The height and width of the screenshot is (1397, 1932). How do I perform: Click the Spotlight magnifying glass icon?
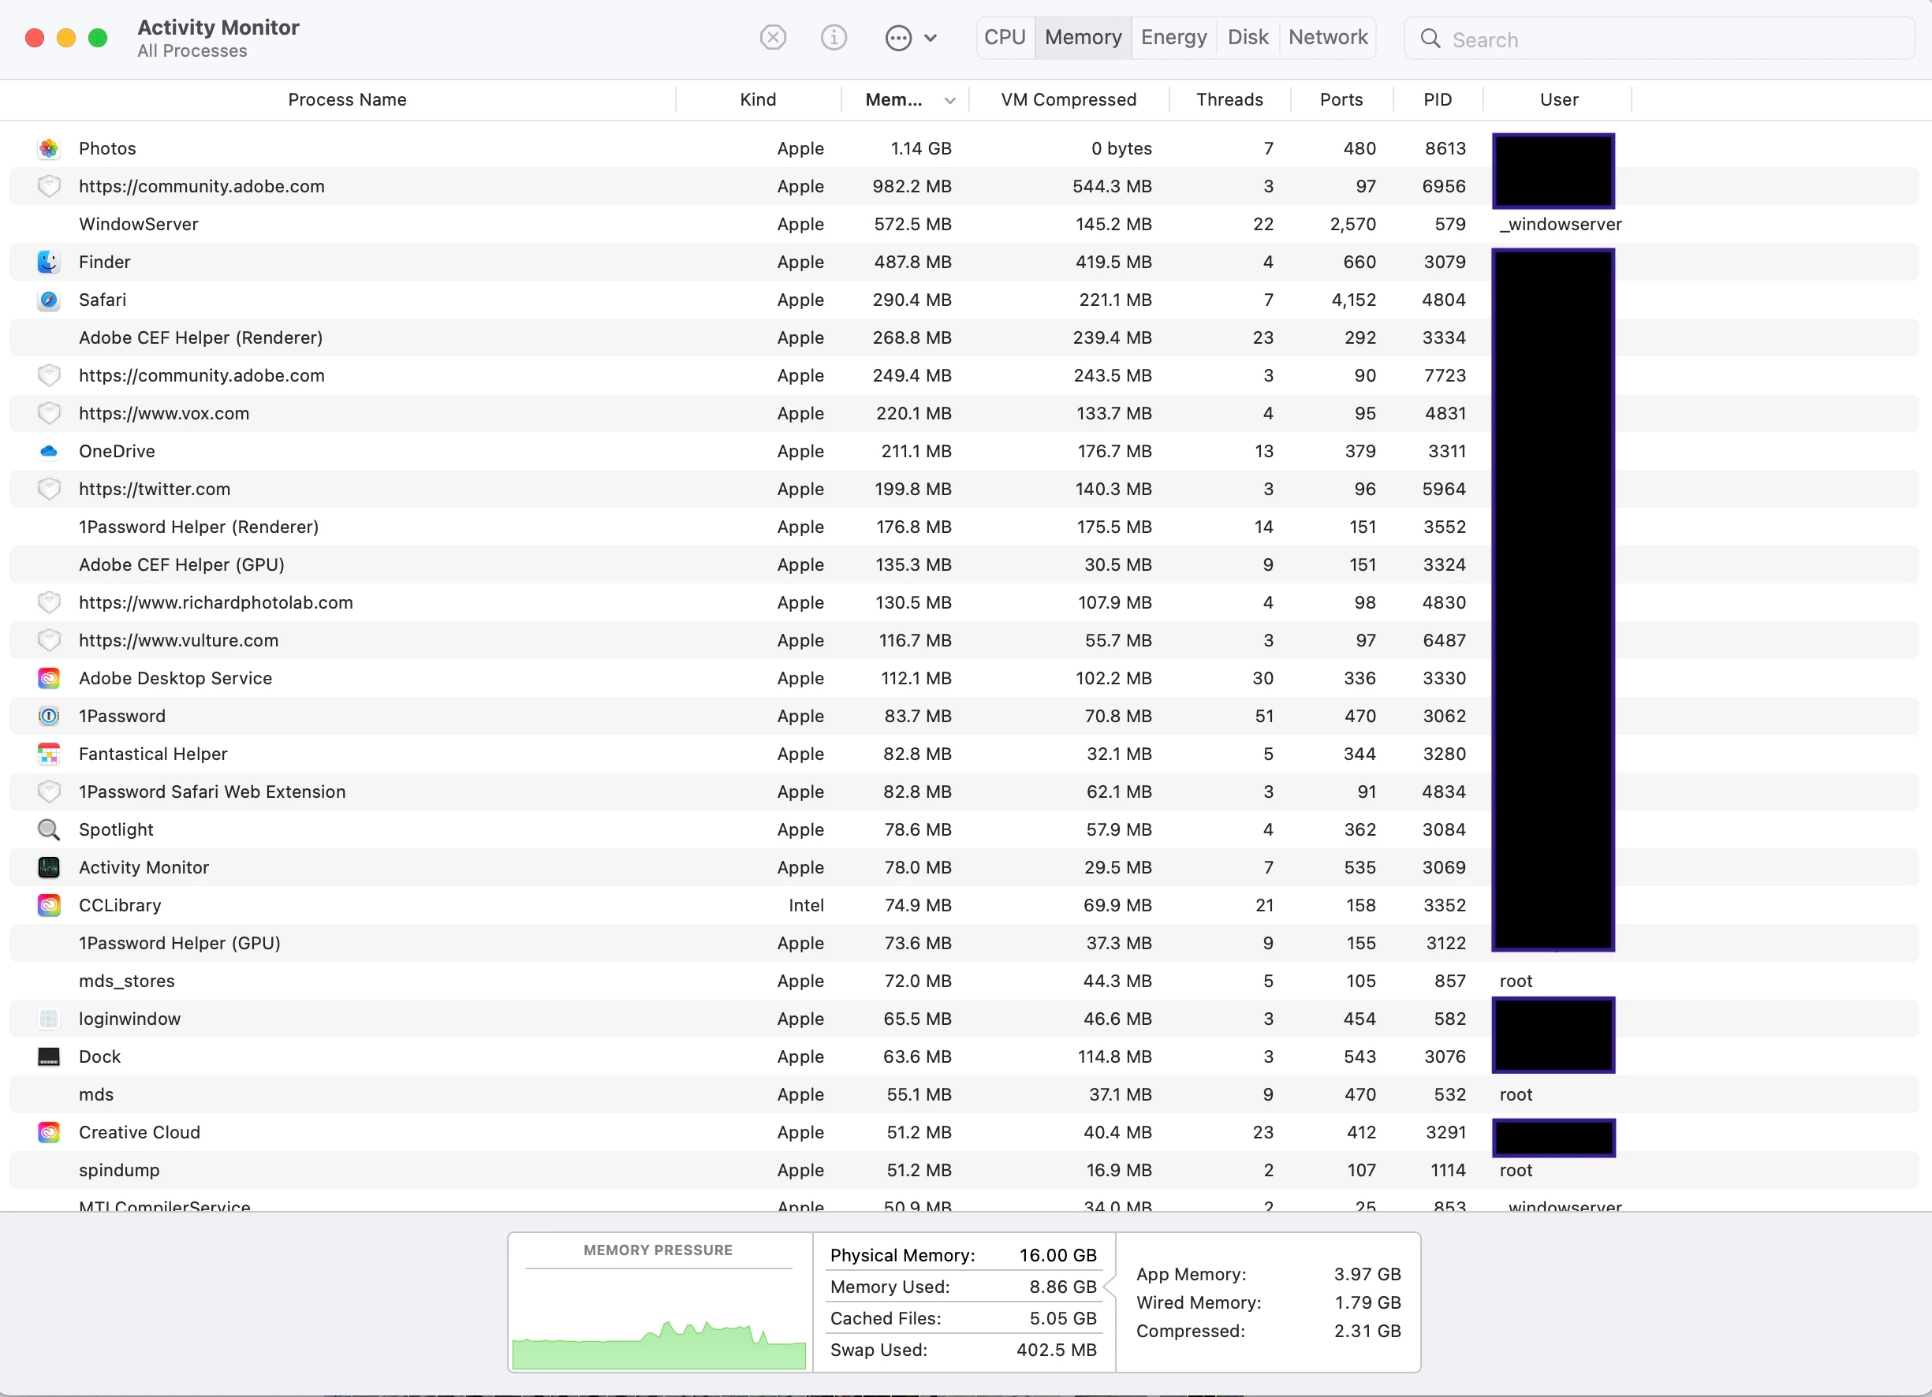tap(49, 829)
